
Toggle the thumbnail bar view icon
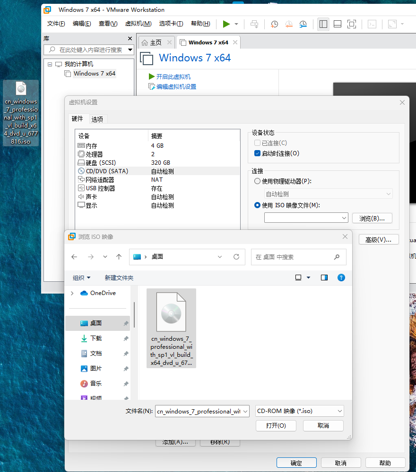338,24
